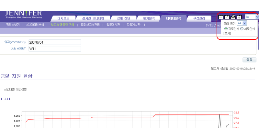This screenshot has width=259, height=129.
Task: Click the [보기] link
Action: coord(227,33)
